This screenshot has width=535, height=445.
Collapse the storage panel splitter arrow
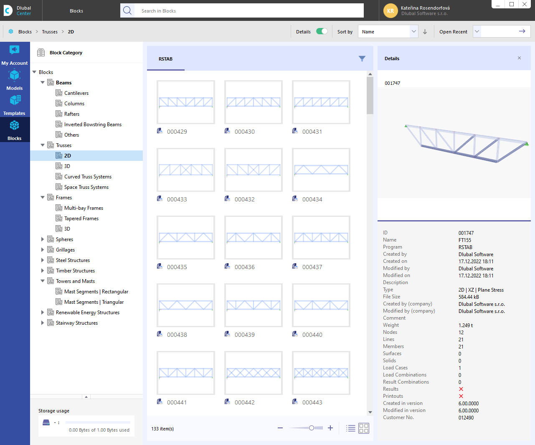coord(86,397)
